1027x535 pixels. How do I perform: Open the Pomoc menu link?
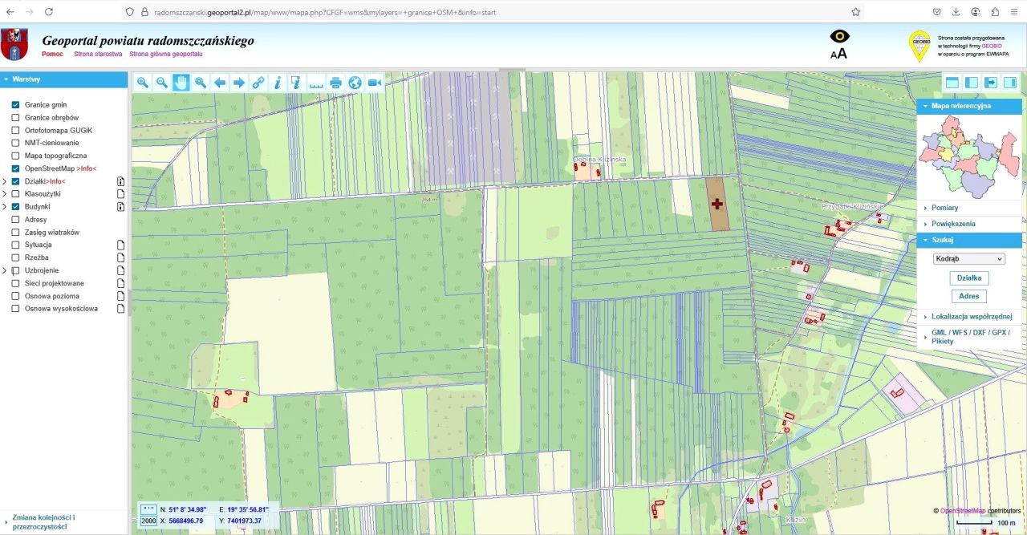pos(52,54)
